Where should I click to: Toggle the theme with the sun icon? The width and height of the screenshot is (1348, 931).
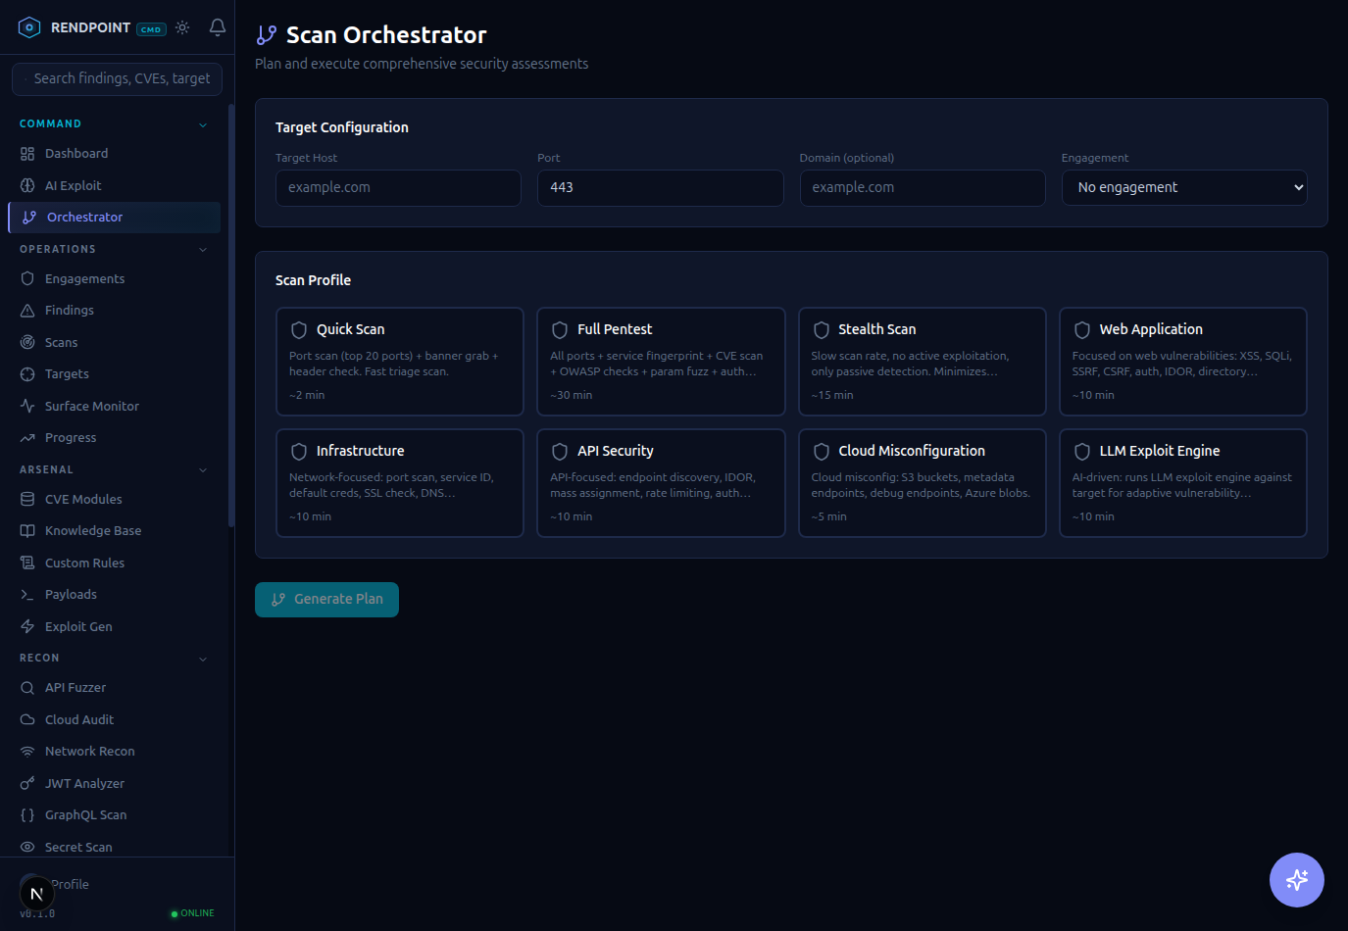click(182, 28)
